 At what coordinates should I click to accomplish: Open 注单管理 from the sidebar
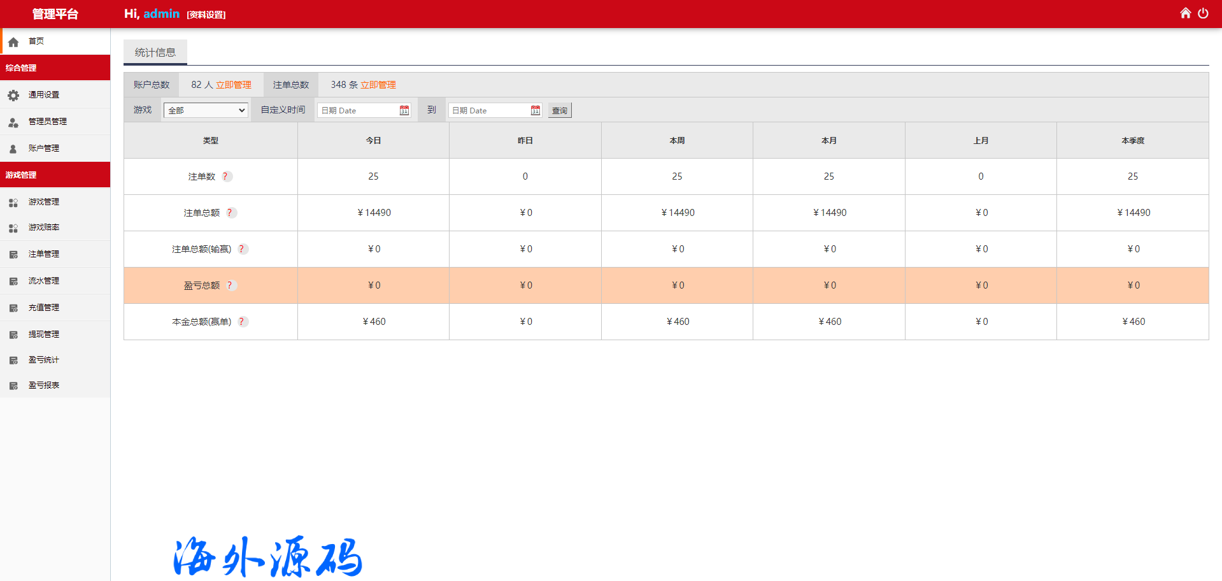43,254
